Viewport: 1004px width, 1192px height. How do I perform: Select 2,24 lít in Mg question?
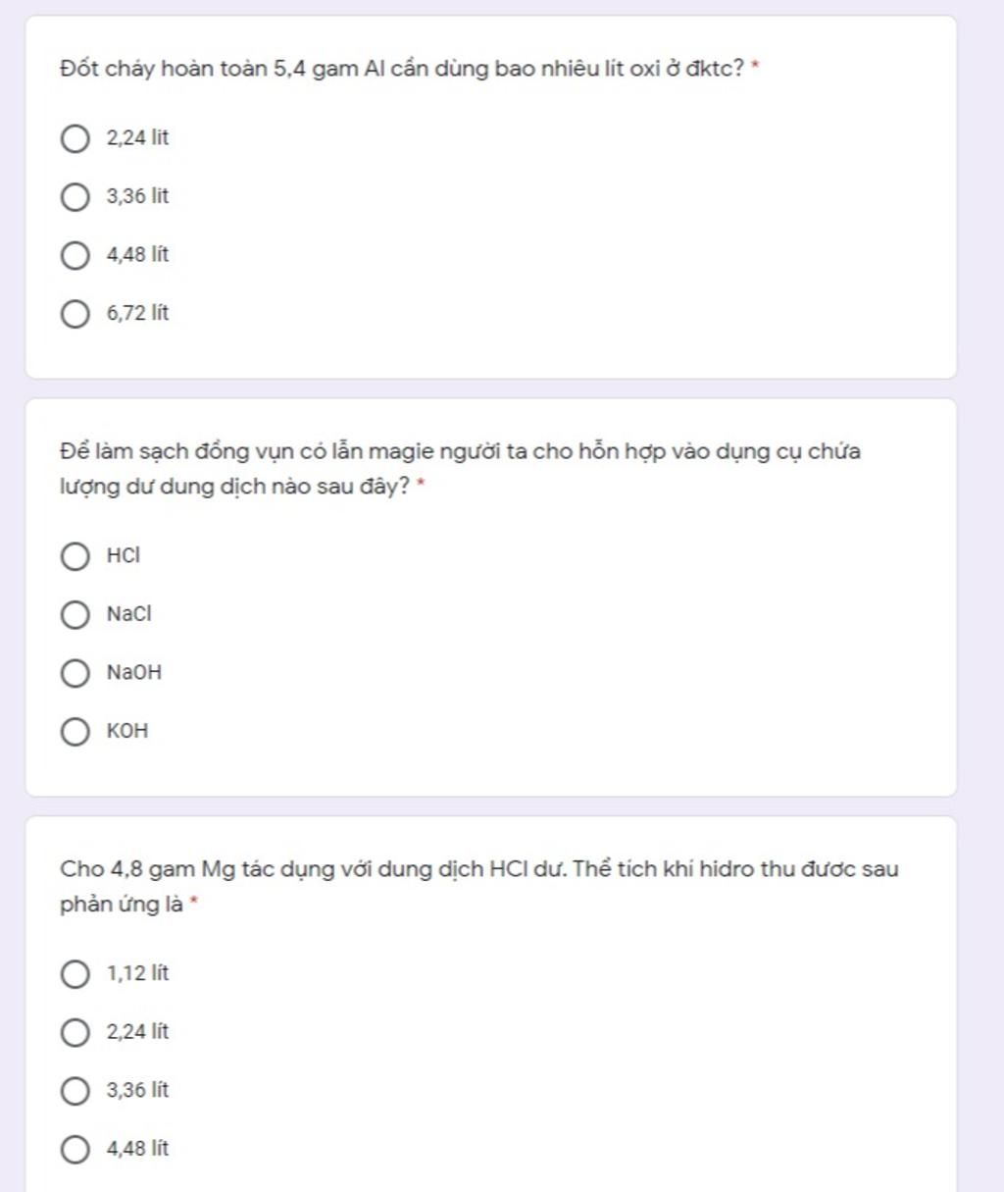click(x=75, y=1032)
